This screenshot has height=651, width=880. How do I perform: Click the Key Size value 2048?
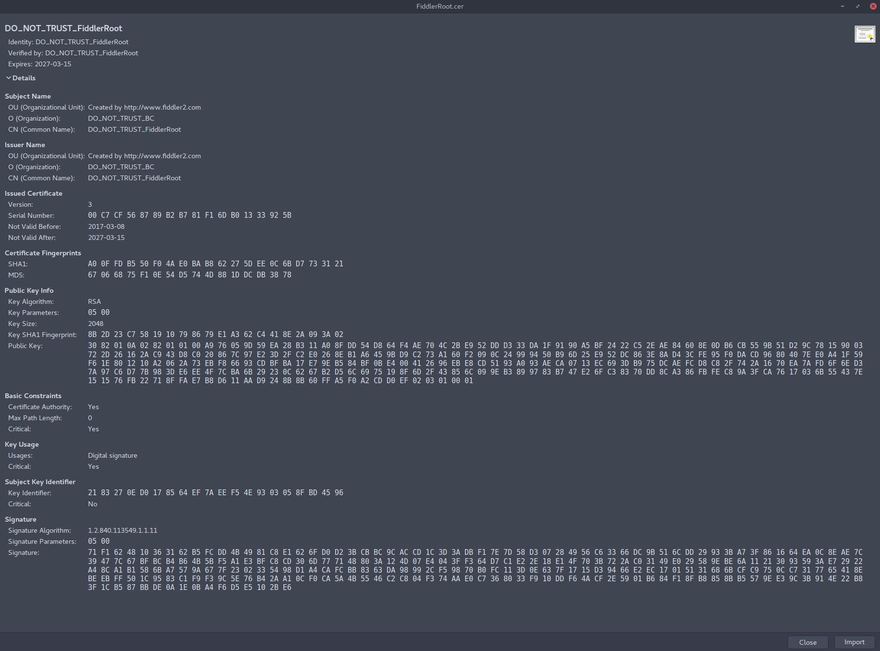click(96, 324)
